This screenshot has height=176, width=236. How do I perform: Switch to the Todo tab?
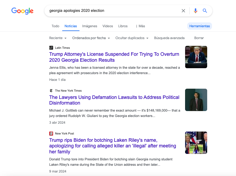click(55, 26)
